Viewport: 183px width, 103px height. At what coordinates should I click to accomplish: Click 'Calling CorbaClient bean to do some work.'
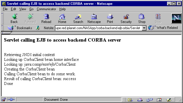click(40, 74)
